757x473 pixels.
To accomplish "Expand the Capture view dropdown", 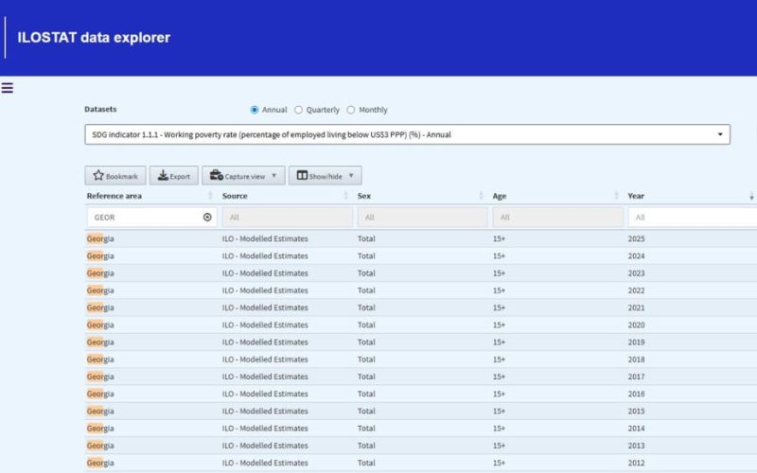I will (243, 176).
